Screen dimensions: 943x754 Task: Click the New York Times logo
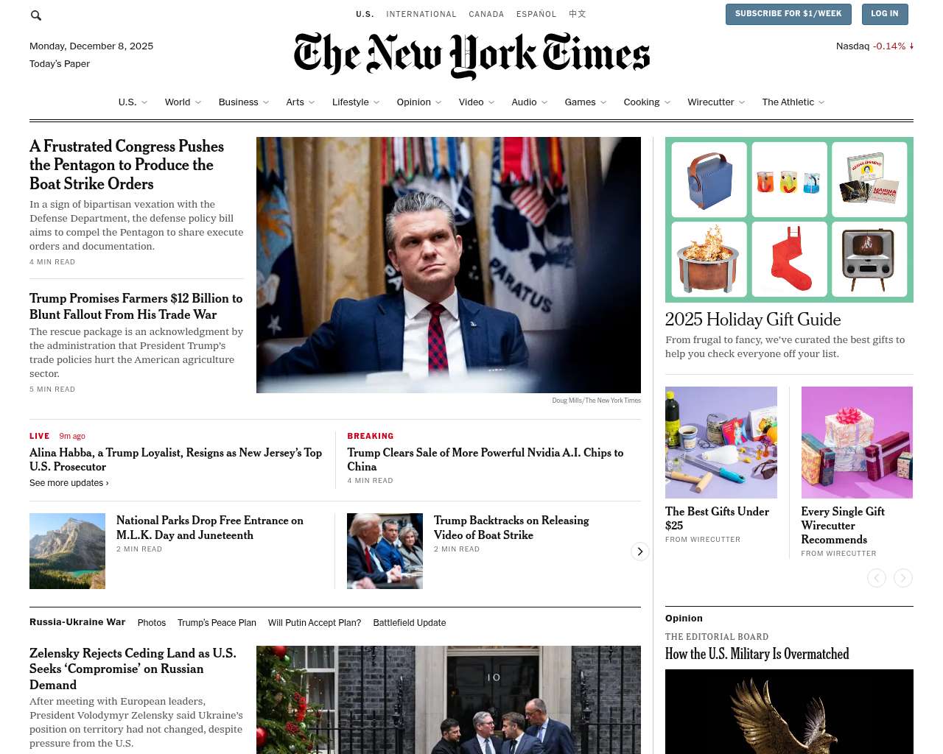tap(471, 55)
